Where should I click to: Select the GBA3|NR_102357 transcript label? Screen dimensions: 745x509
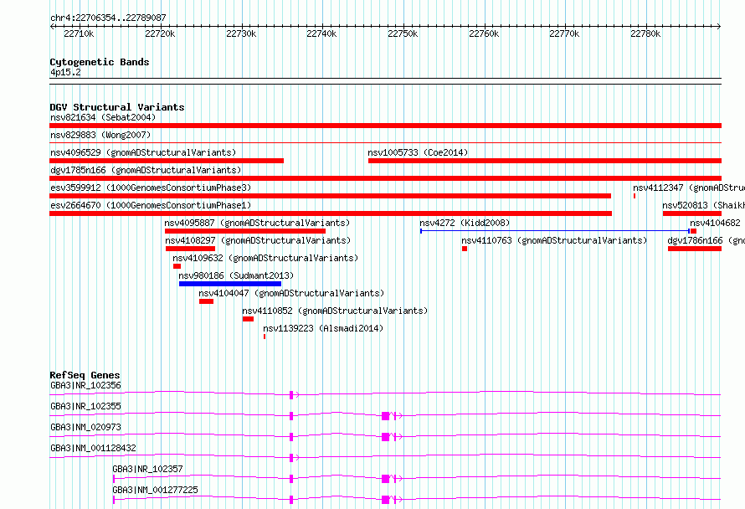(148, 469)
